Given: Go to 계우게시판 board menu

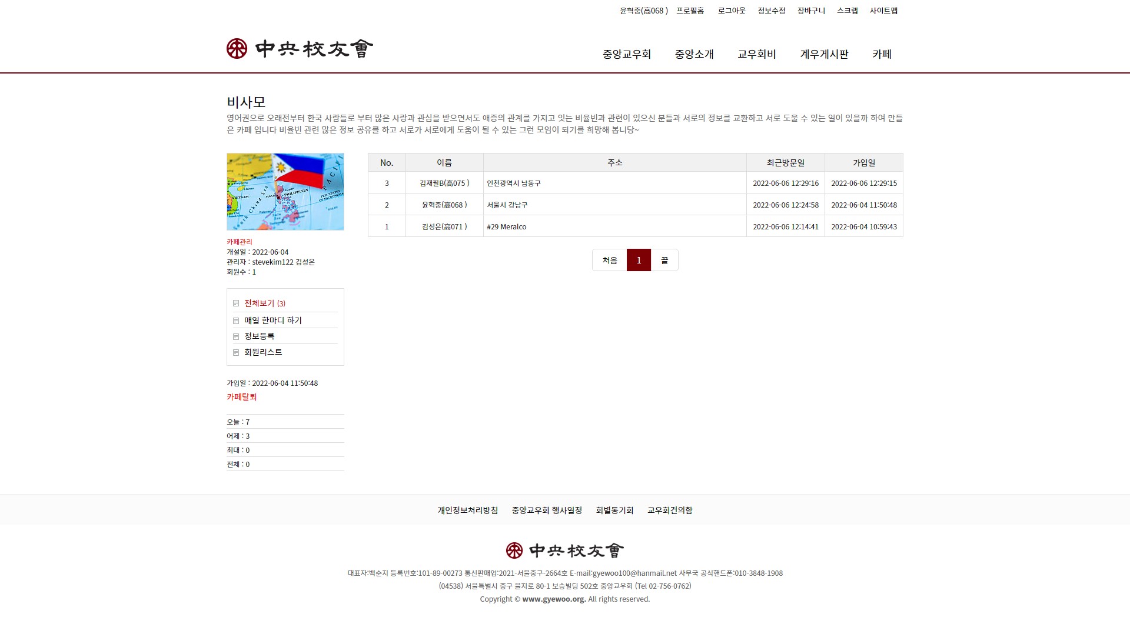Looking at the screenshot, I should tap(824, 54).
